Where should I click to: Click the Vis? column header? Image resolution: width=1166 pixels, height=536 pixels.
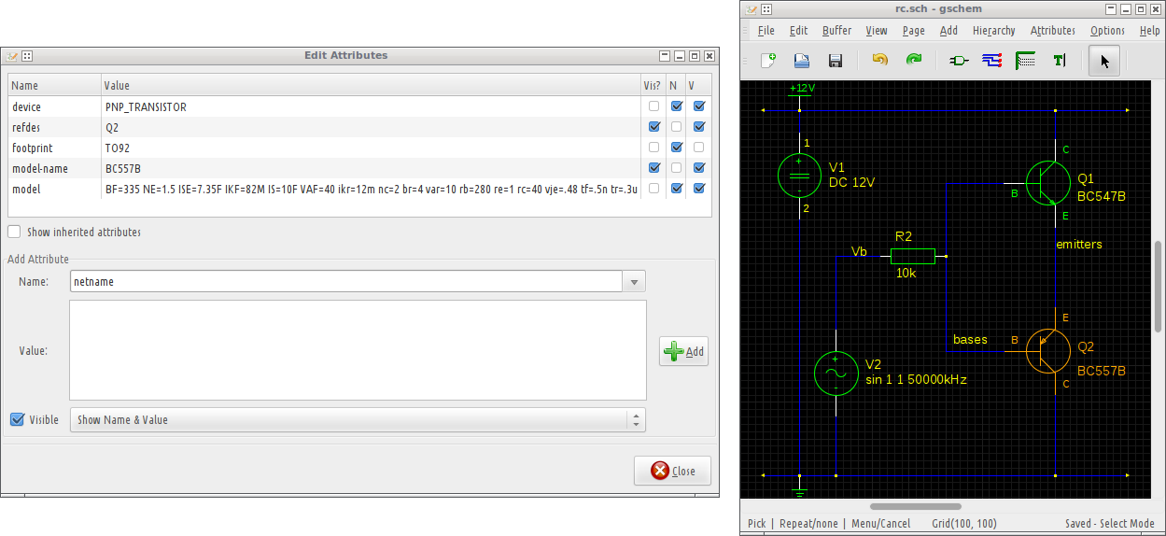coord(653,85)
